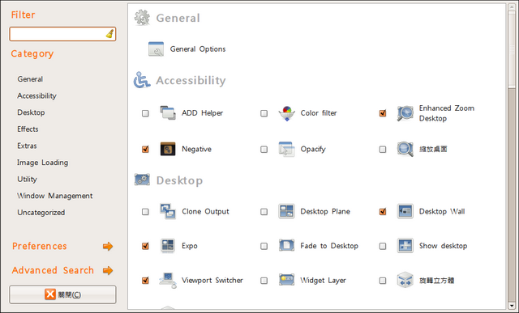The height and width of the screenshot is (313, 519).
Task: Focus the Filter search field
Action: click(62, 34)
